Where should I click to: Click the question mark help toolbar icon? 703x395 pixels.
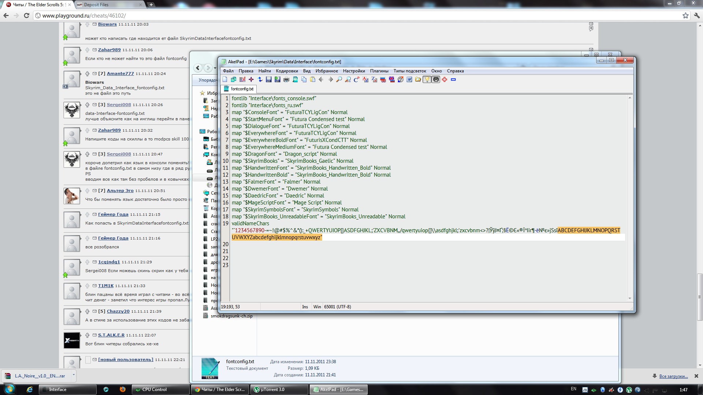click(401, 79)
